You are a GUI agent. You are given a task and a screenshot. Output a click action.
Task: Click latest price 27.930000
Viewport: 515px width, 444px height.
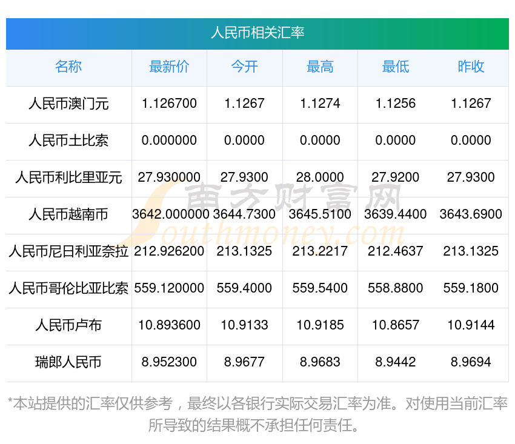[169, 177]
